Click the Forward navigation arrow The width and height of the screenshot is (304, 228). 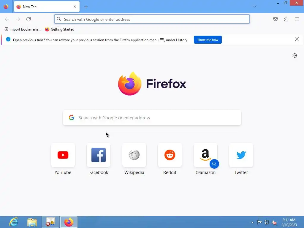[18, 19]
